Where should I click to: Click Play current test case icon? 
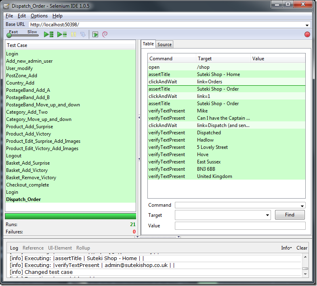pyautogui.click(x=62, y=35)
